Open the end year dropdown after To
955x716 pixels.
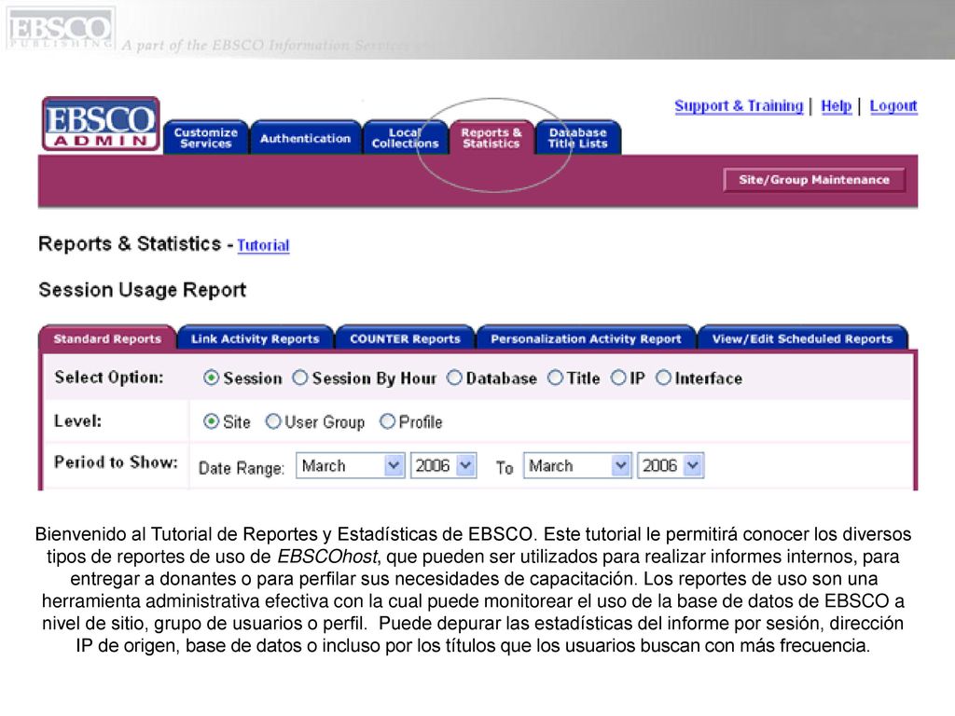[671, 466]
